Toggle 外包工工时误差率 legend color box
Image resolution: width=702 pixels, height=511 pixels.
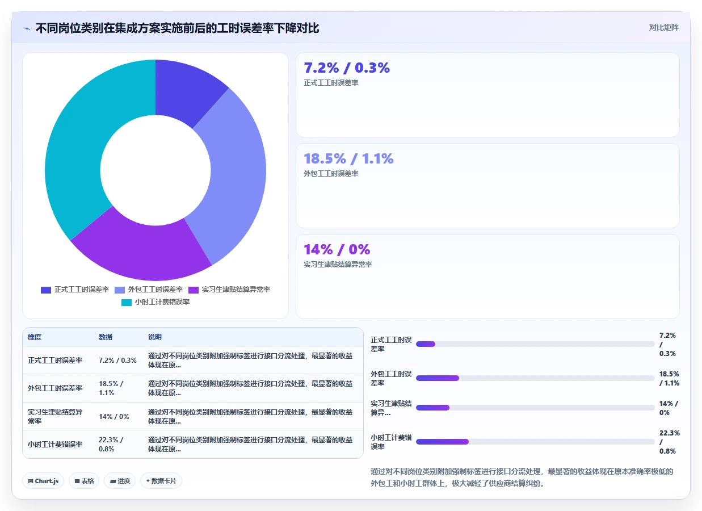tap(120, 290)
